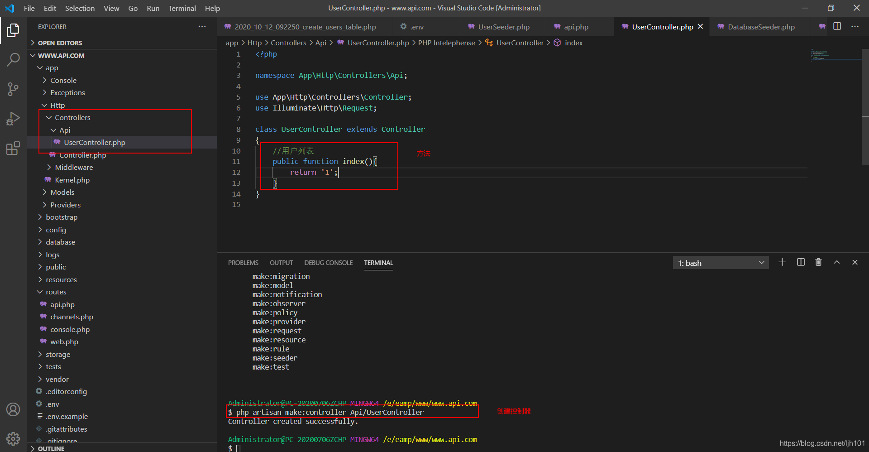
Task: Switch to DatabaseSeeder.php tab
Action: click(x=761, y=27)
